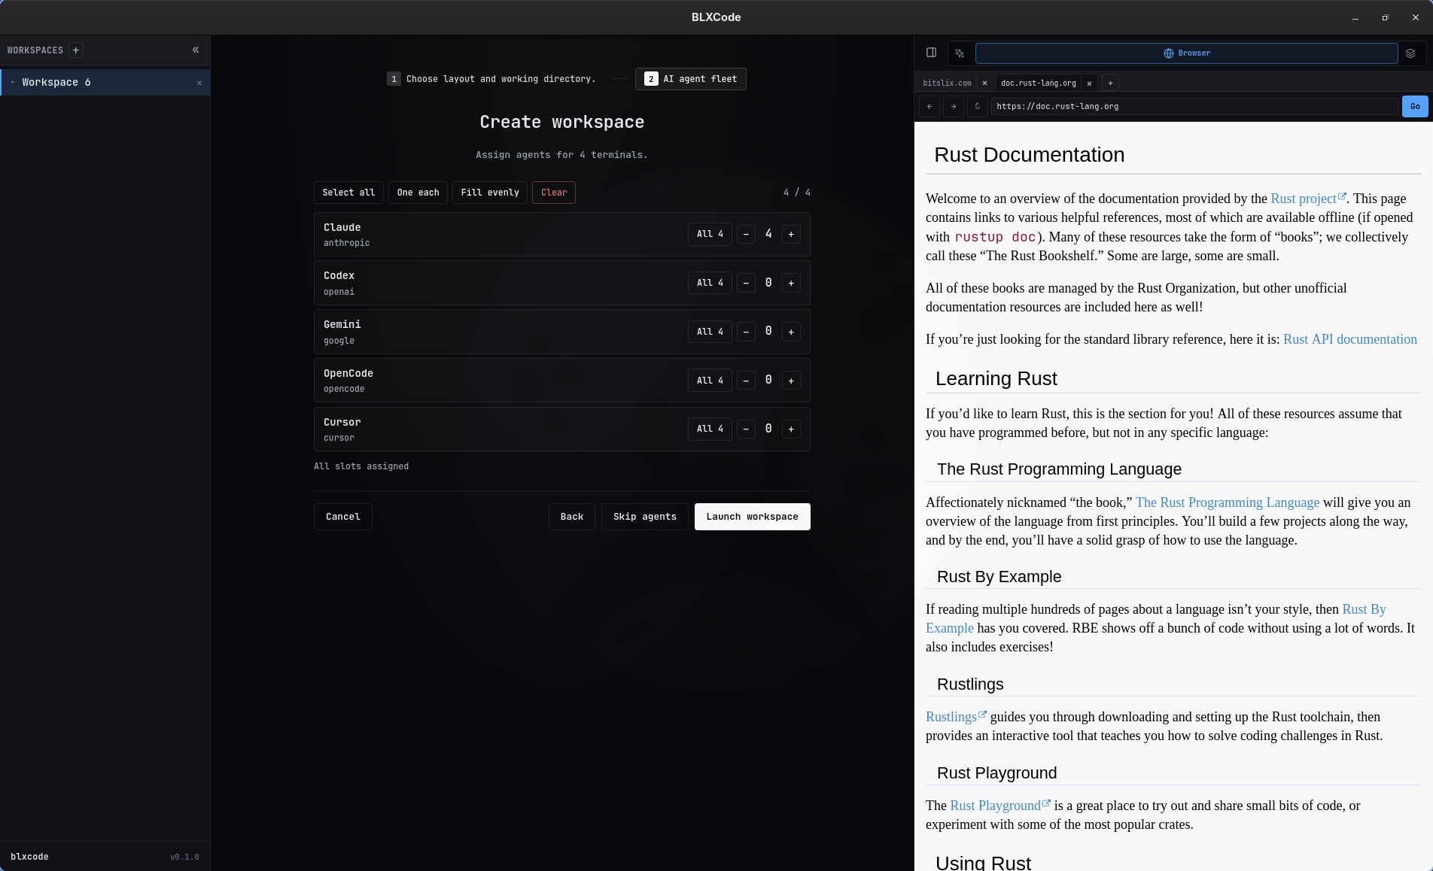Viewport: 1433px width, 871px height.
Task: Expand Workspace 6 arrow
Action: tap(13, 82)
